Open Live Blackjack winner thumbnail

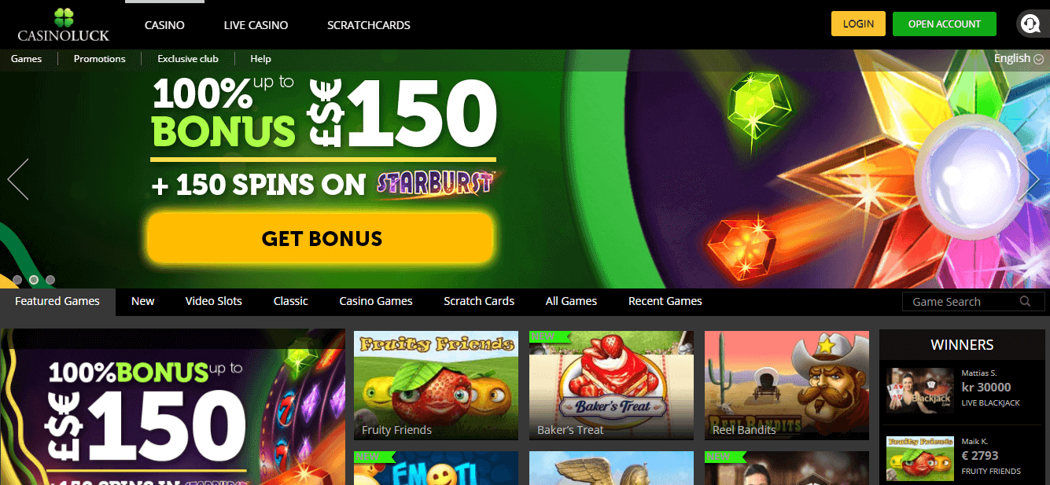point(919,391)
